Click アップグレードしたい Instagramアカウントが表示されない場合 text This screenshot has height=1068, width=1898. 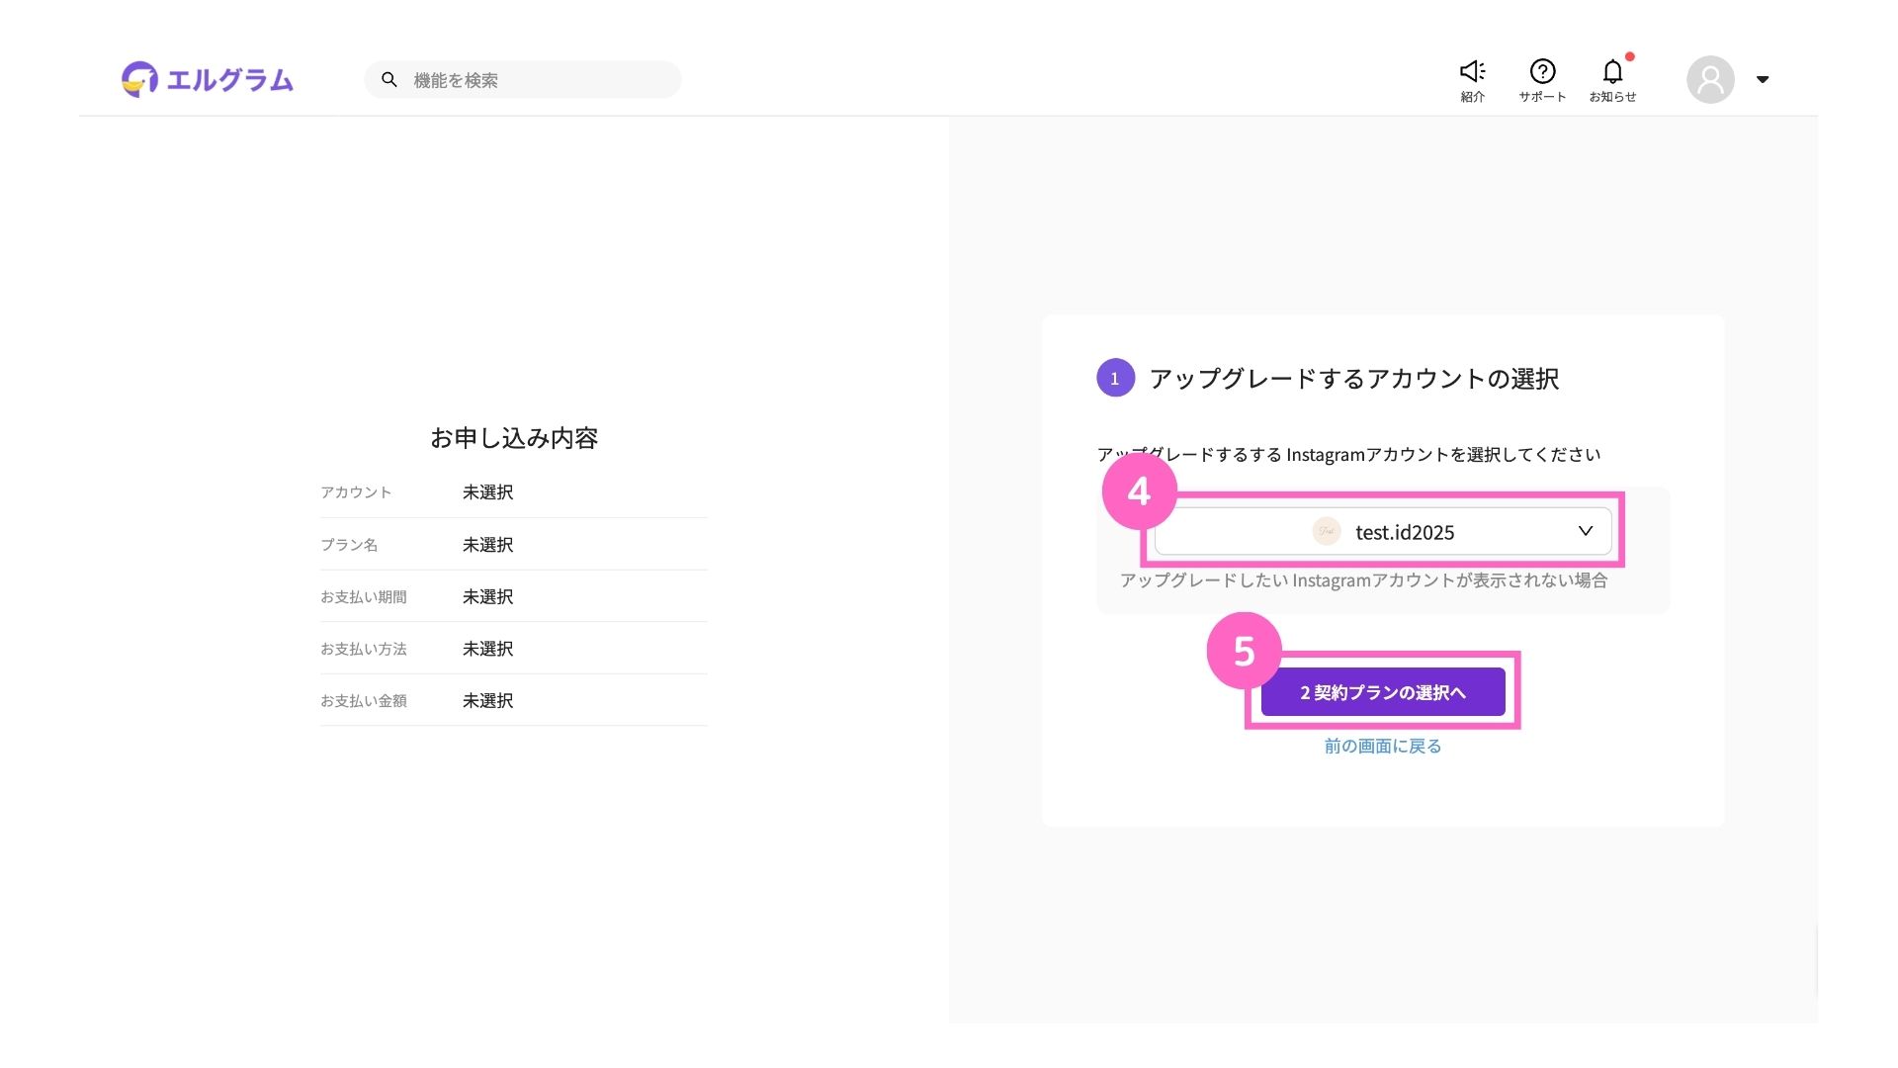1363,580
